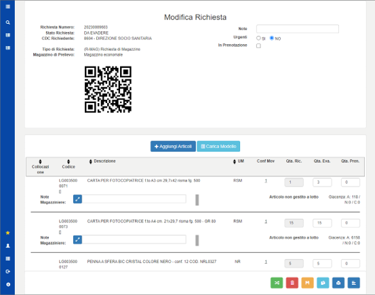375x295 pixels.
Task: Click the Qta. Ric. field for the A3 paper row
Action: 294,182
